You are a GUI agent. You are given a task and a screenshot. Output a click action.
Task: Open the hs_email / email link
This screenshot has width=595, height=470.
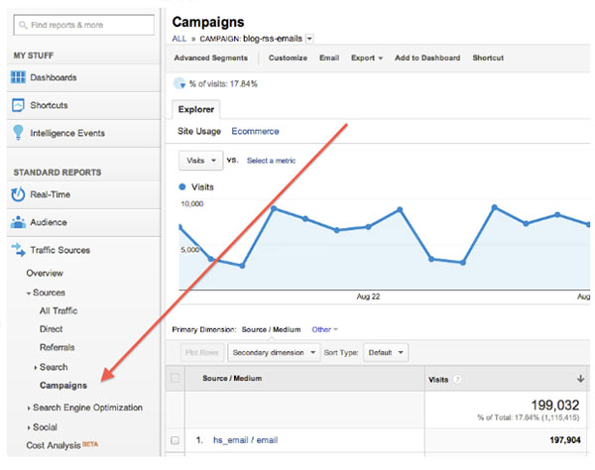point(245,440)
